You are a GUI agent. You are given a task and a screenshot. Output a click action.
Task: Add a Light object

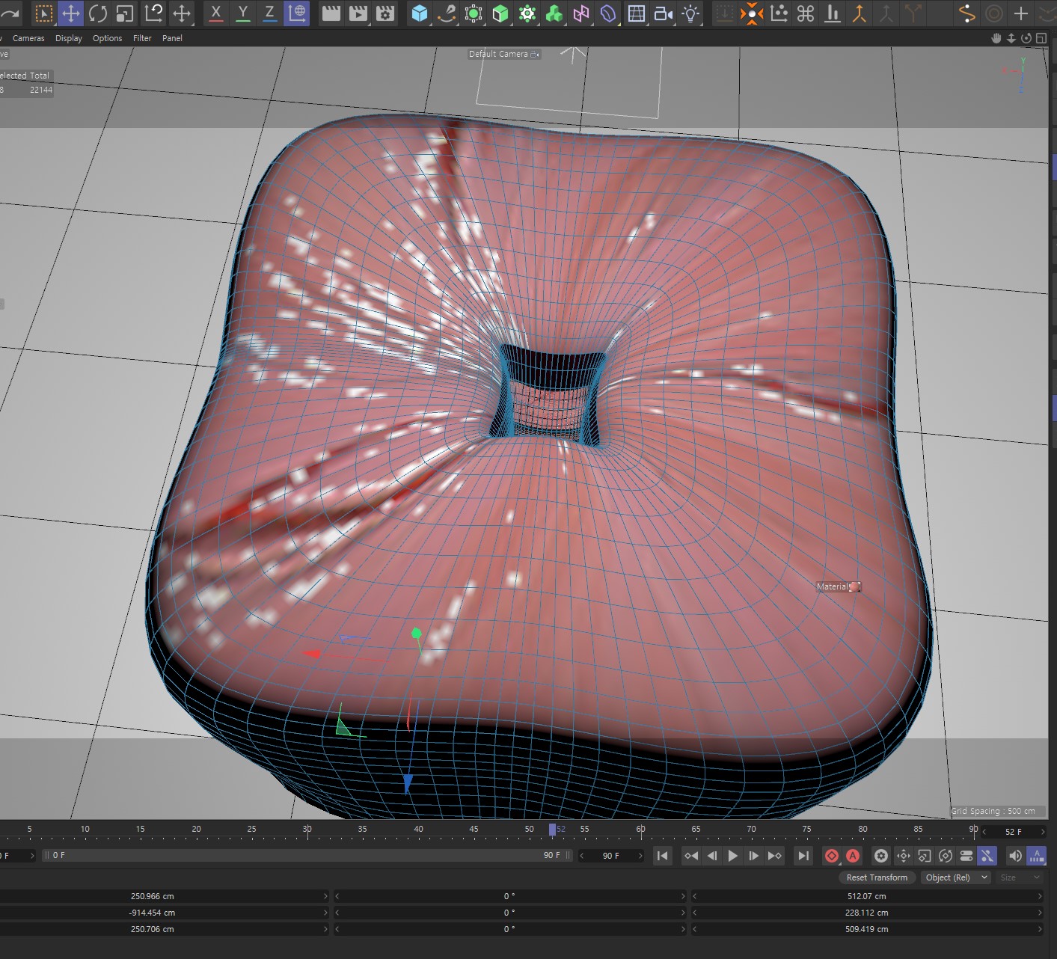coord(690,13)
